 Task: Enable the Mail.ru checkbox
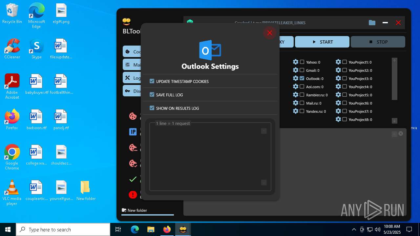(x=302, y=103)
